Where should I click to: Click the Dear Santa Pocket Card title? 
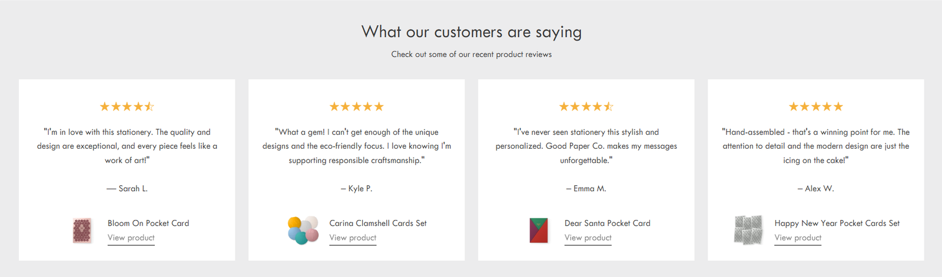(608, 223)
